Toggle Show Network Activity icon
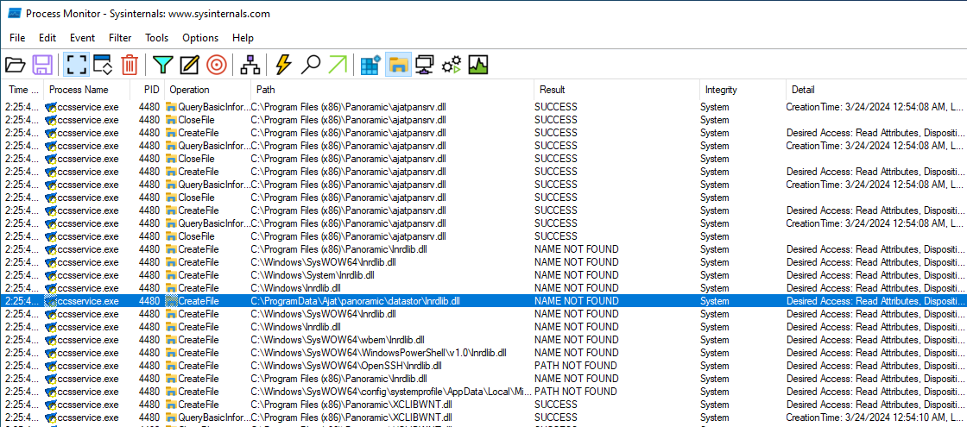The image size is (967, 427). click(x=424, y=64)
